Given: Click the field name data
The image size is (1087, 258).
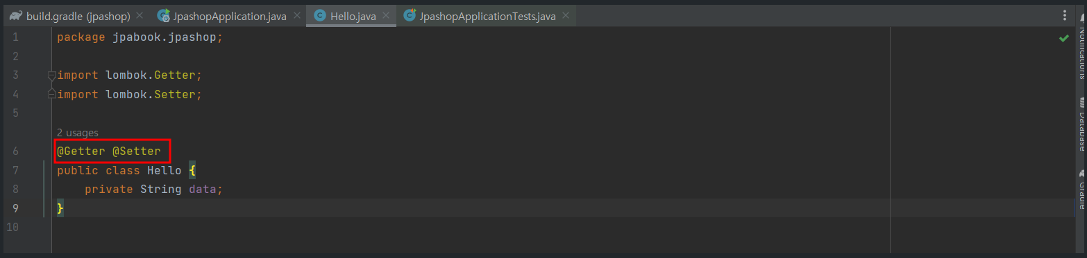Looking at the screenshot, I should [x=202, y=189].
